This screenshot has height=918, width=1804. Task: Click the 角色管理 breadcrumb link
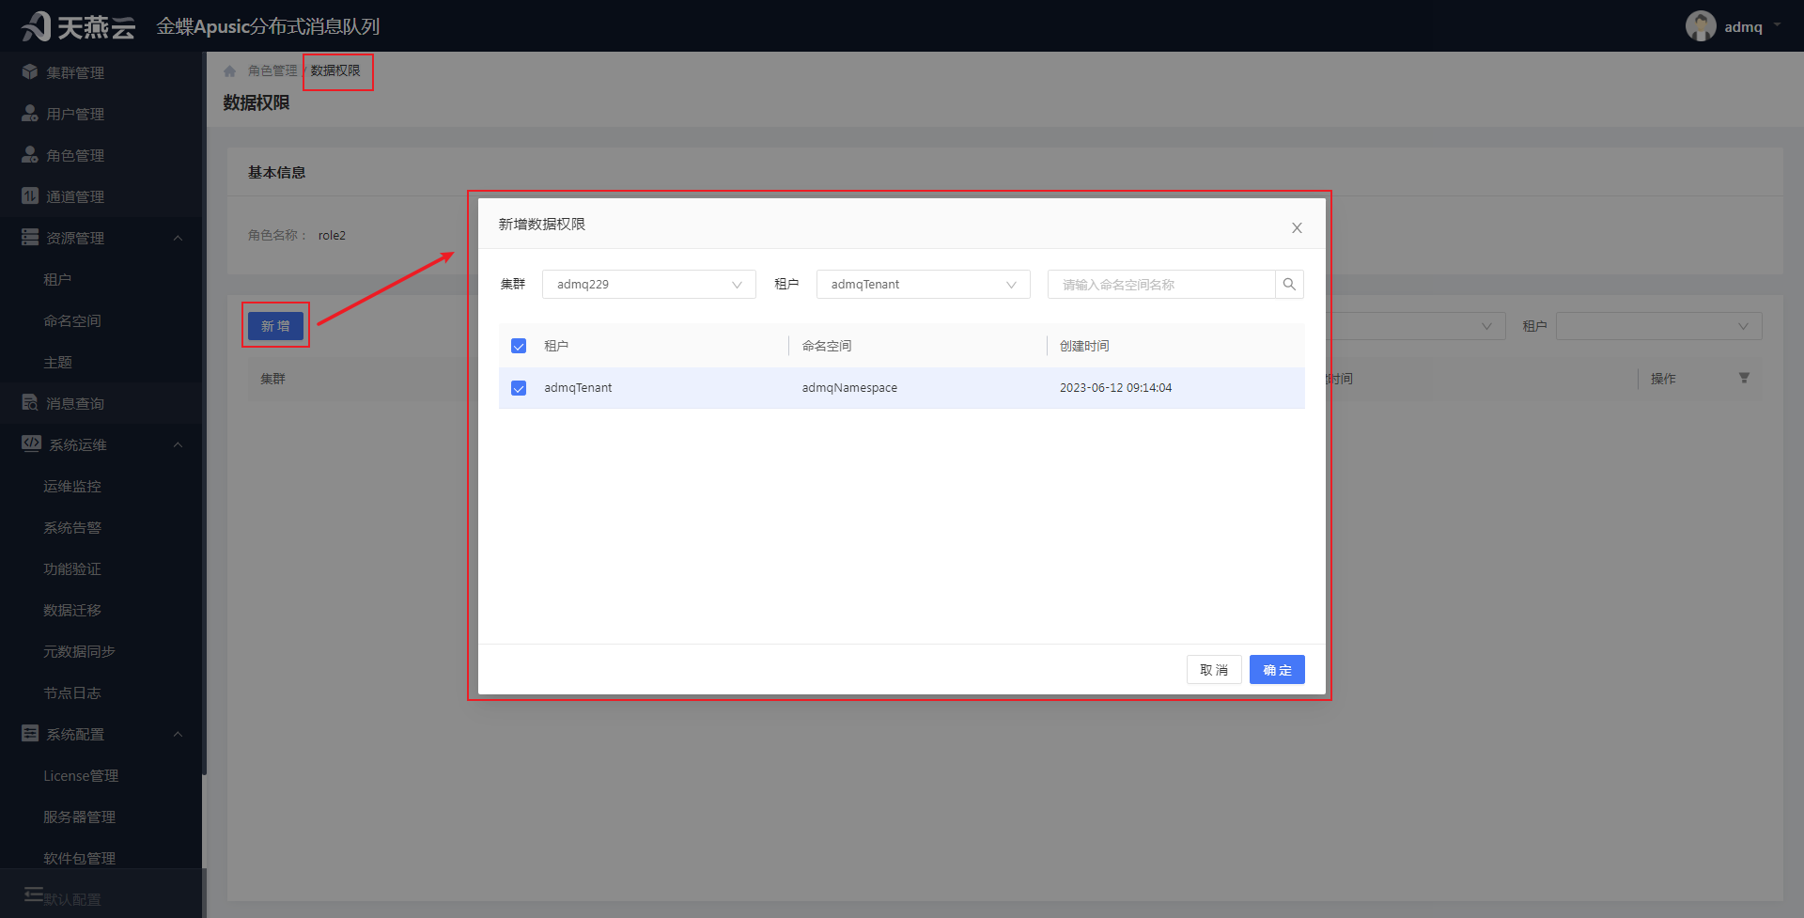point(272,71)
